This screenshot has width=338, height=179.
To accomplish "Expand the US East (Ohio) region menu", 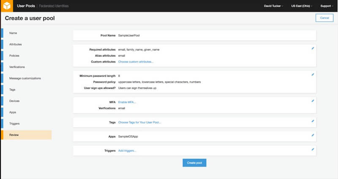I will coord(302,6).
